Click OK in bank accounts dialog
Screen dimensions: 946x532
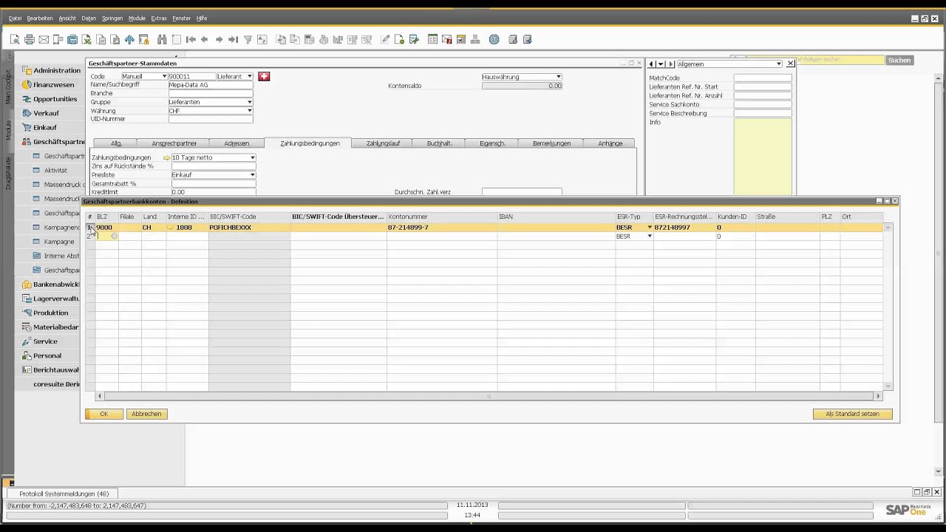(x=104, y=414)
